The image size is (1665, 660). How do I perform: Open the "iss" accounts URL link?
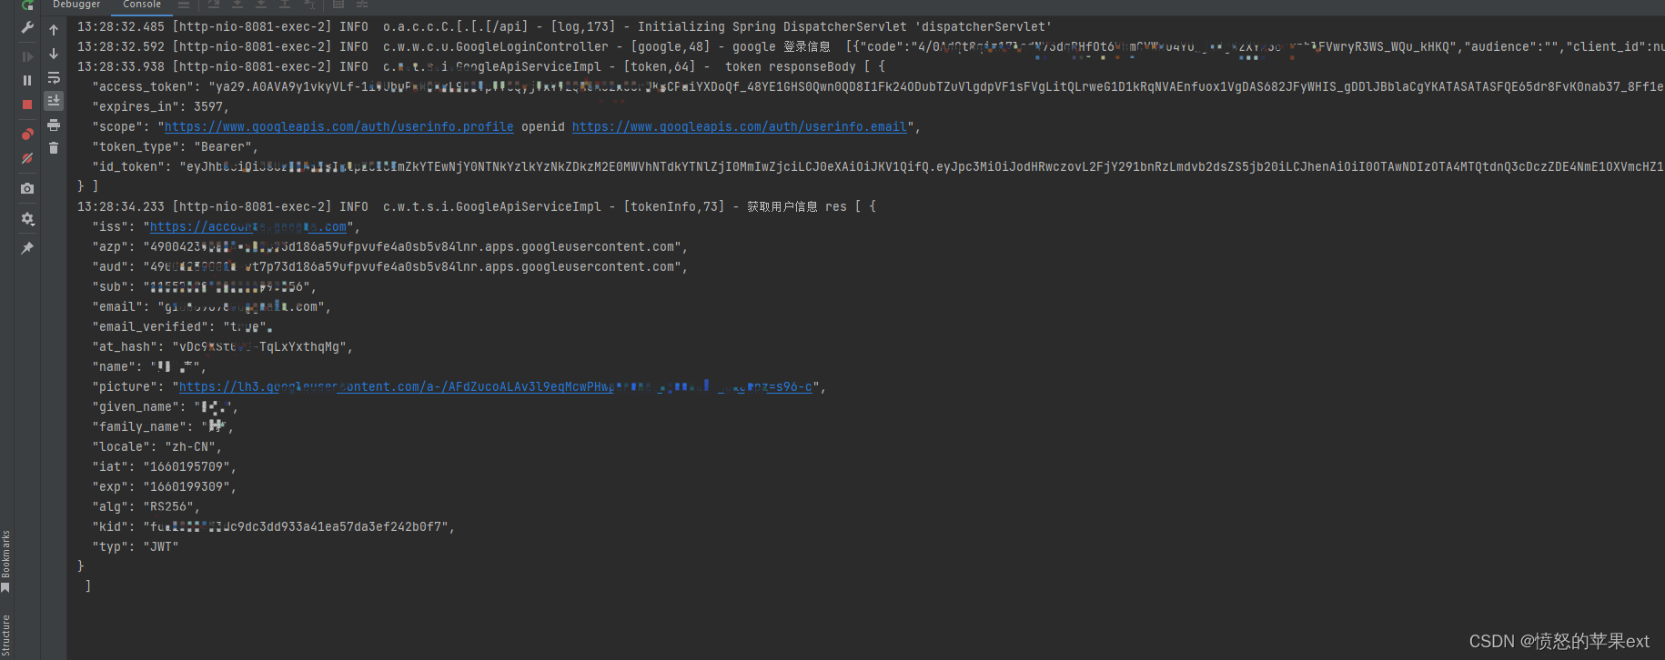tap(247, 226)
